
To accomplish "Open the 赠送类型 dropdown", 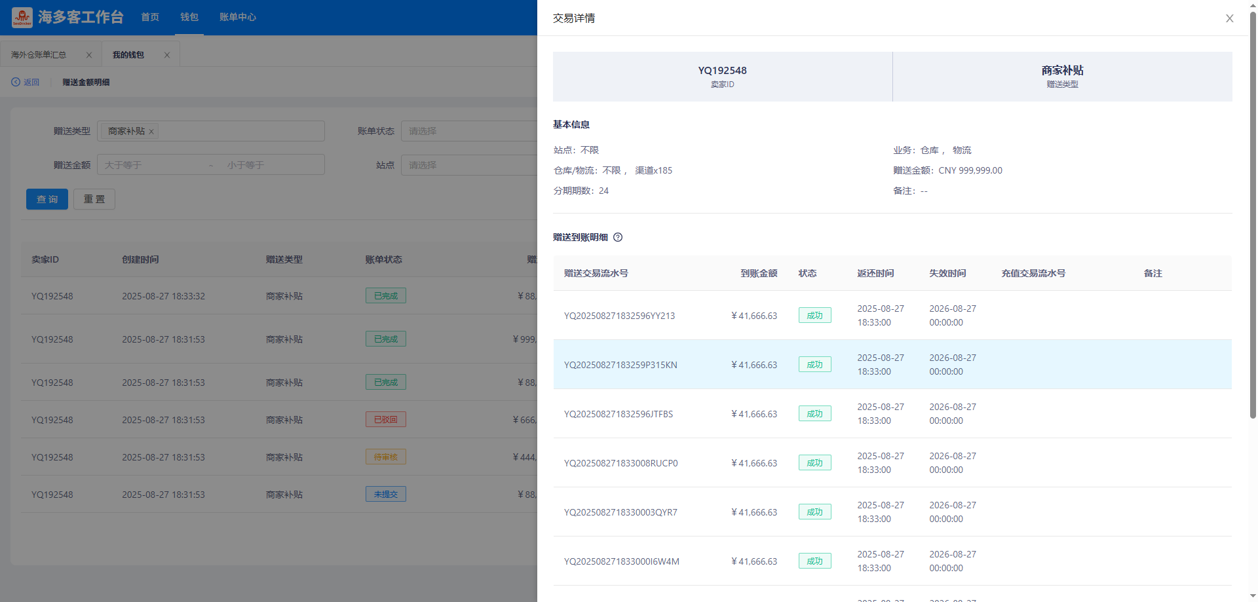I will tap(211, 131).
